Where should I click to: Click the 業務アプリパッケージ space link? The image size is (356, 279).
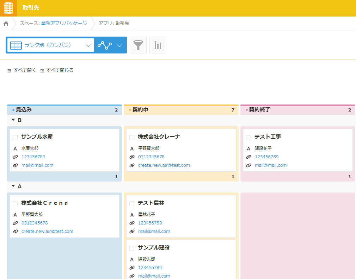64,23
